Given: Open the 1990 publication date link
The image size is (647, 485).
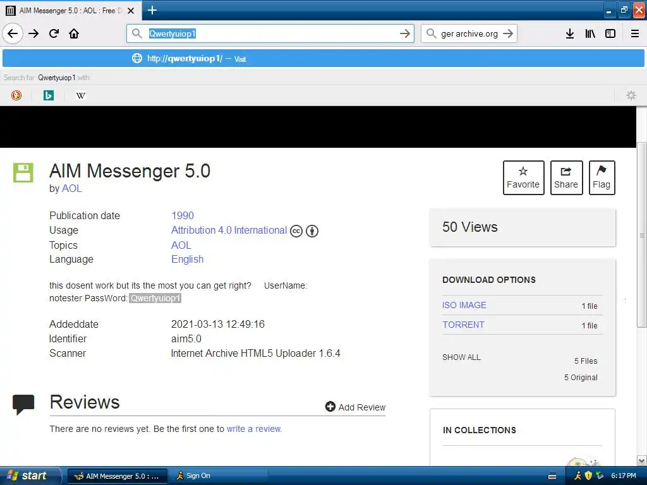Looking at the screenshot, I should tap(183, 216).
